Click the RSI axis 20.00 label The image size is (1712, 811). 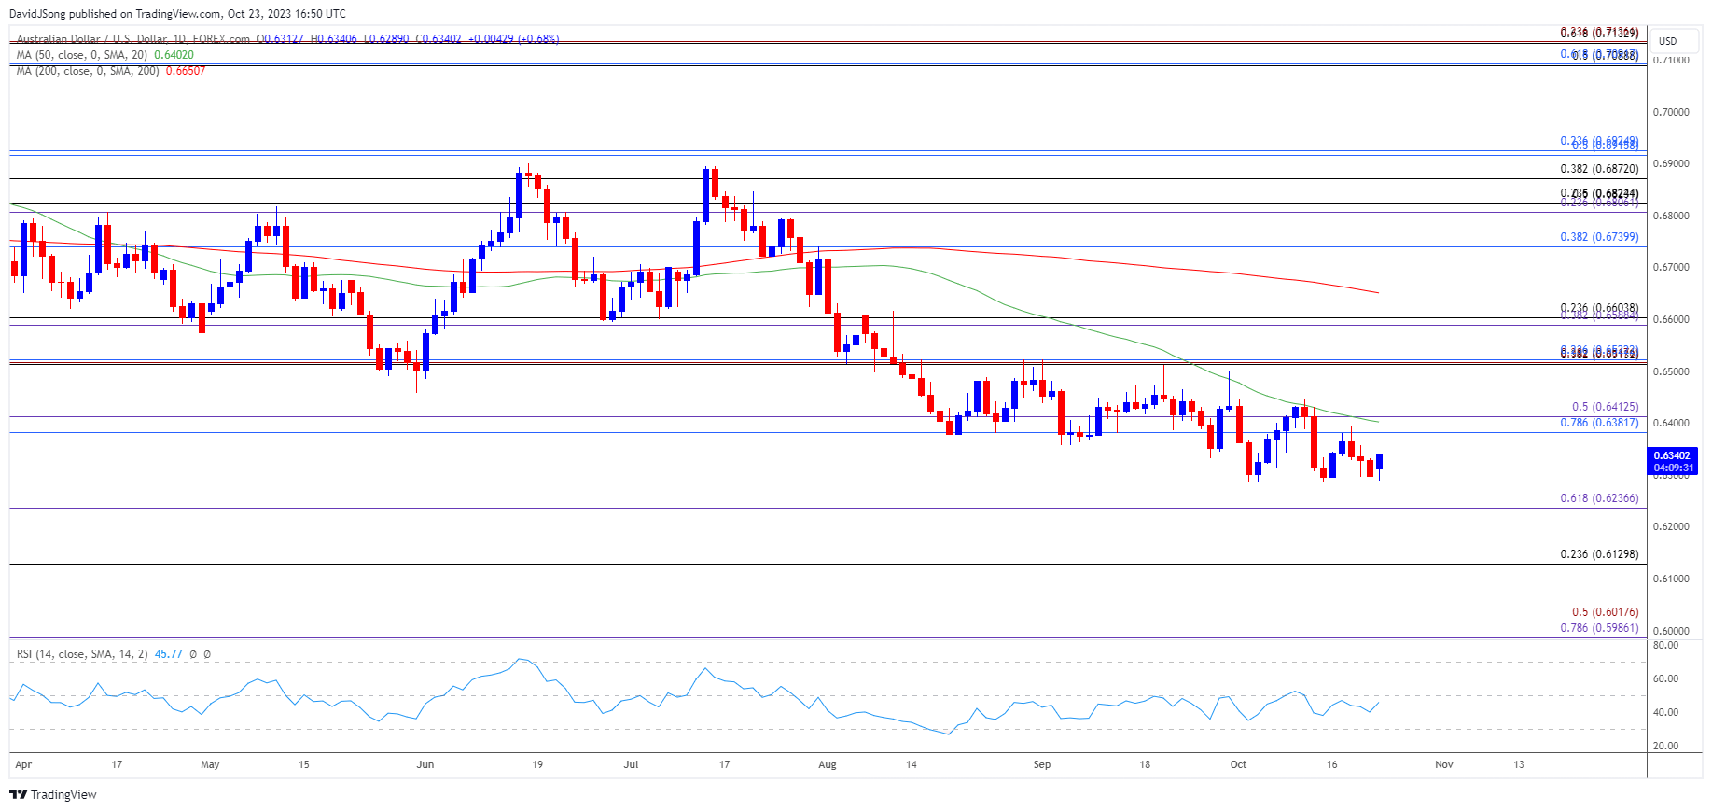1665,746
